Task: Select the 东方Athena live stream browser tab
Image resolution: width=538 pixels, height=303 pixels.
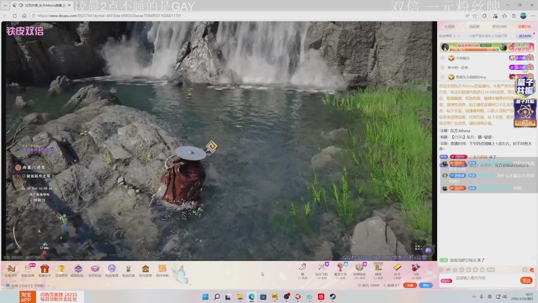Action: pos(41,5)
